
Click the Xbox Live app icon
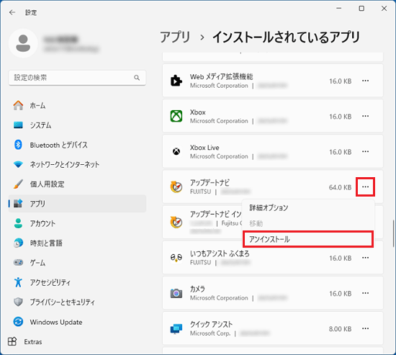pyautogui.click(x=176, y=152)
